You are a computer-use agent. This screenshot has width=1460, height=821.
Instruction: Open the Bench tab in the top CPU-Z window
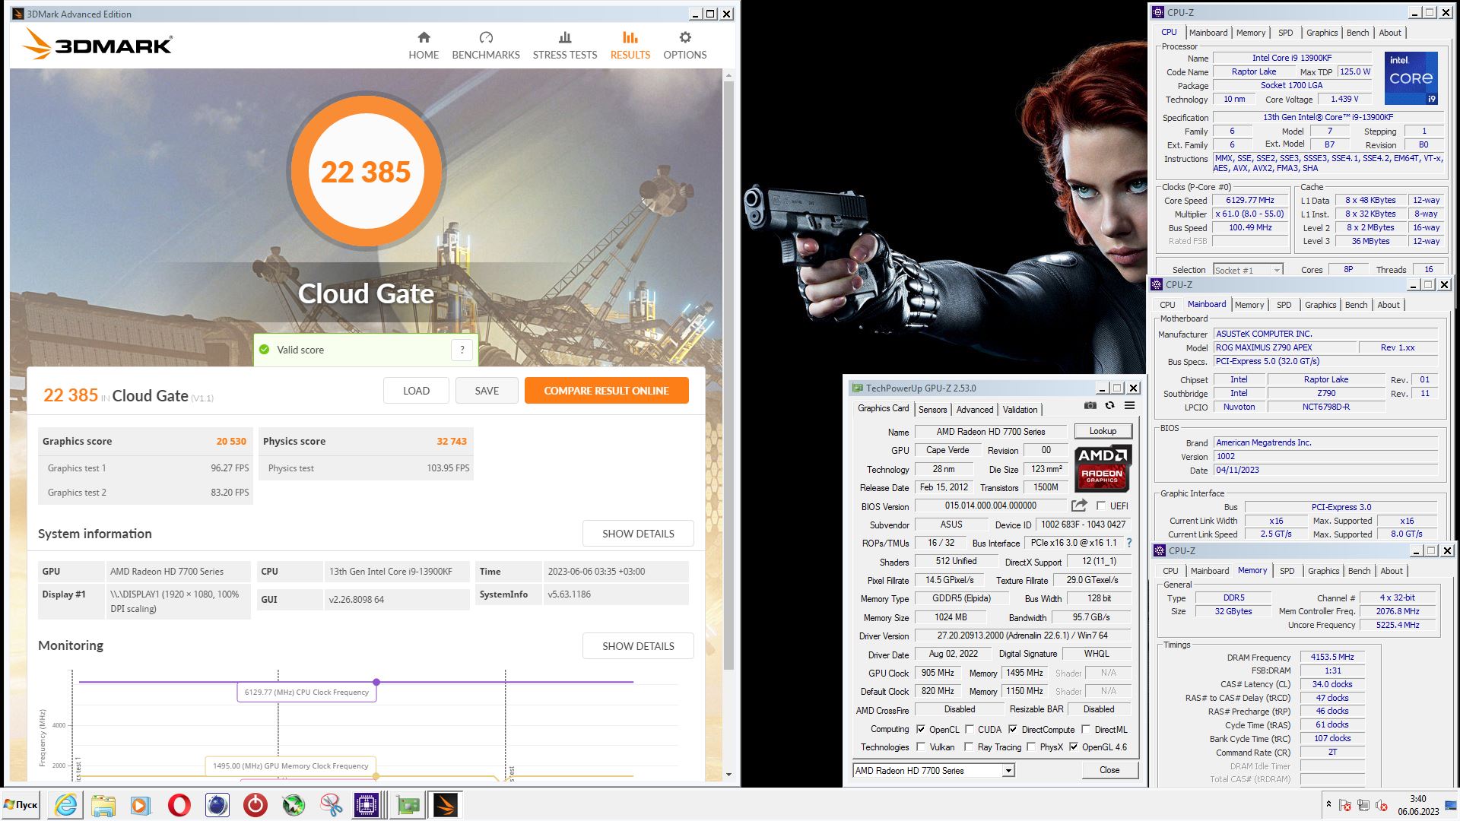tap(1357, 33)
